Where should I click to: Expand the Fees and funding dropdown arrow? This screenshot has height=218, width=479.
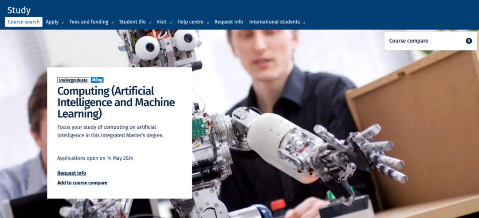click(113, 23)
